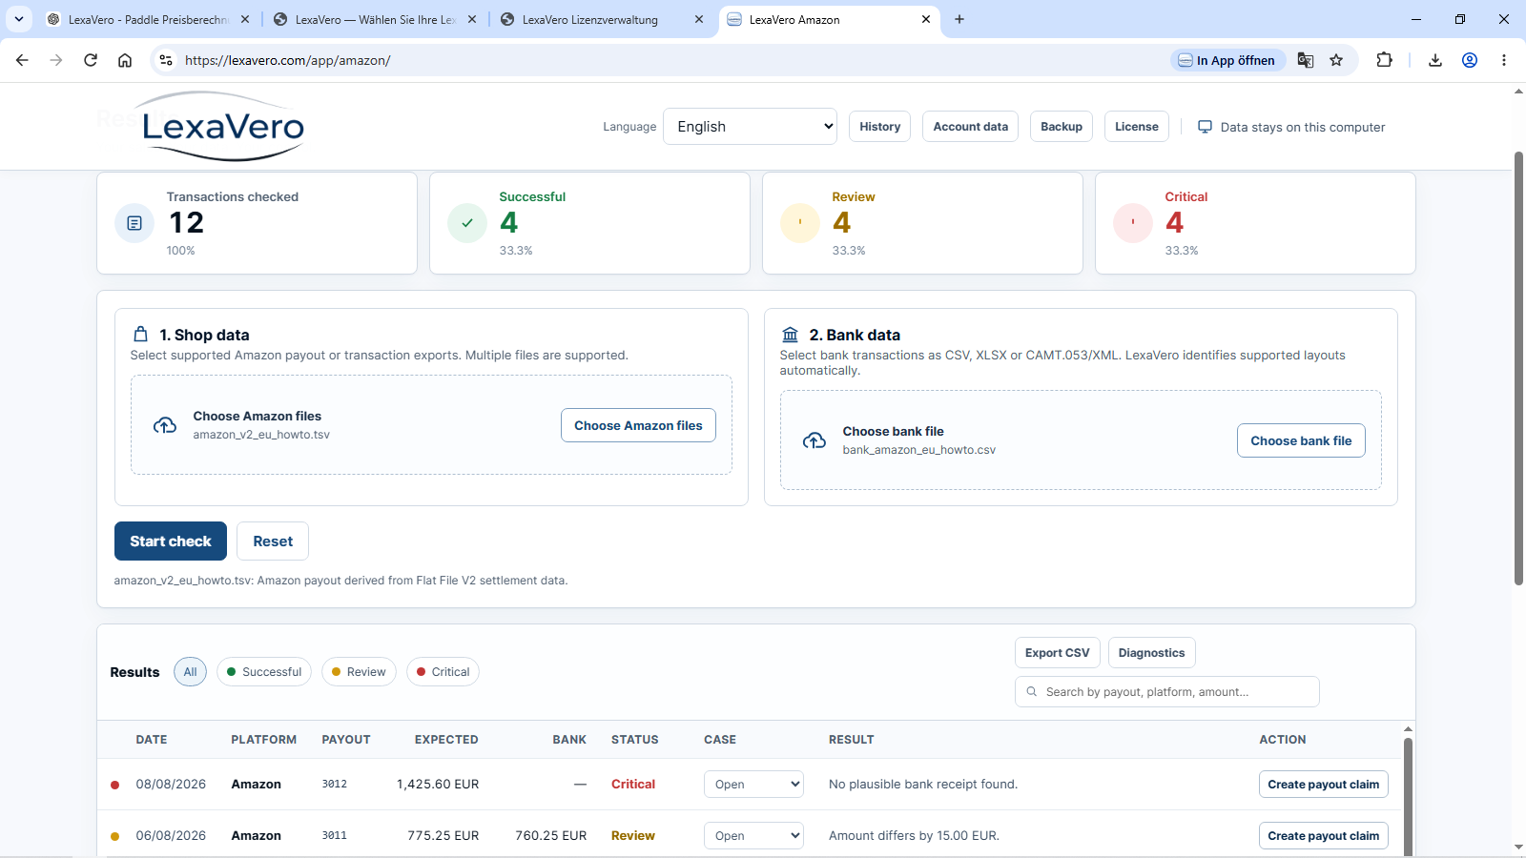
Task: Click the Shop data bag icon
Action: coord(140,335)
